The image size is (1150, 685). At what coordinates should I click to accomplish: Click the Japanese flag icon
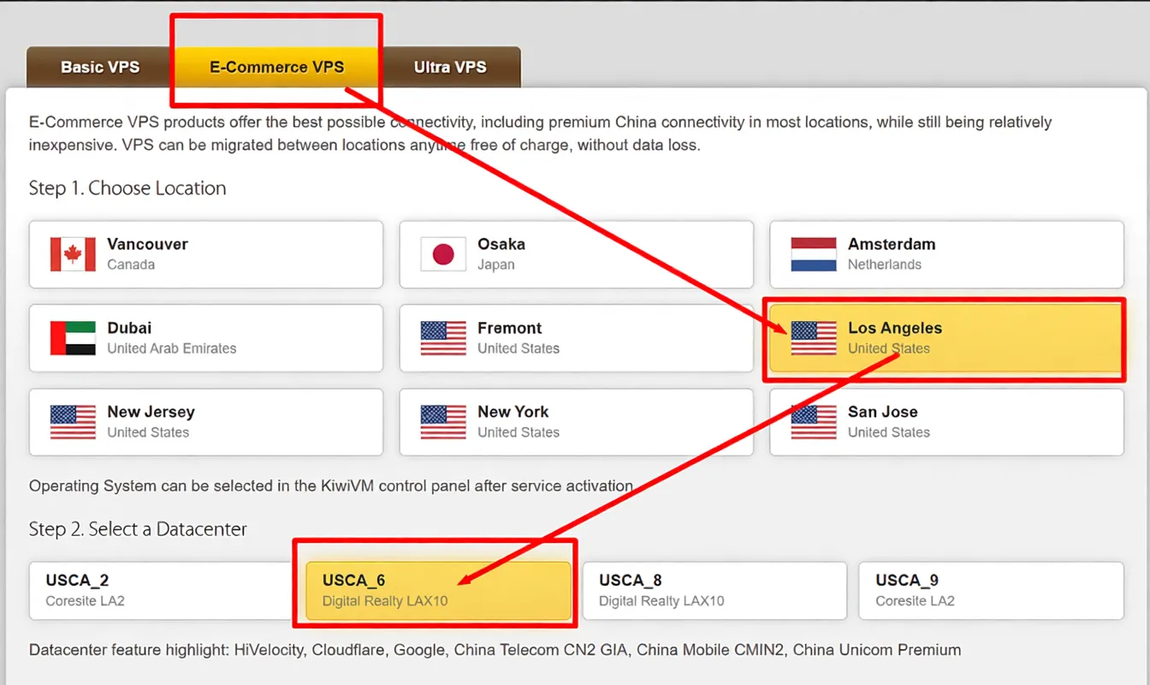[x=443, y=254]
